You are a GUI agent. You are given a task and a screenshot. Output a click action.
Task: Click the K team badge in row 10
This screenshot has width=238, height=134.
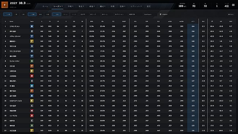(32, 71)
